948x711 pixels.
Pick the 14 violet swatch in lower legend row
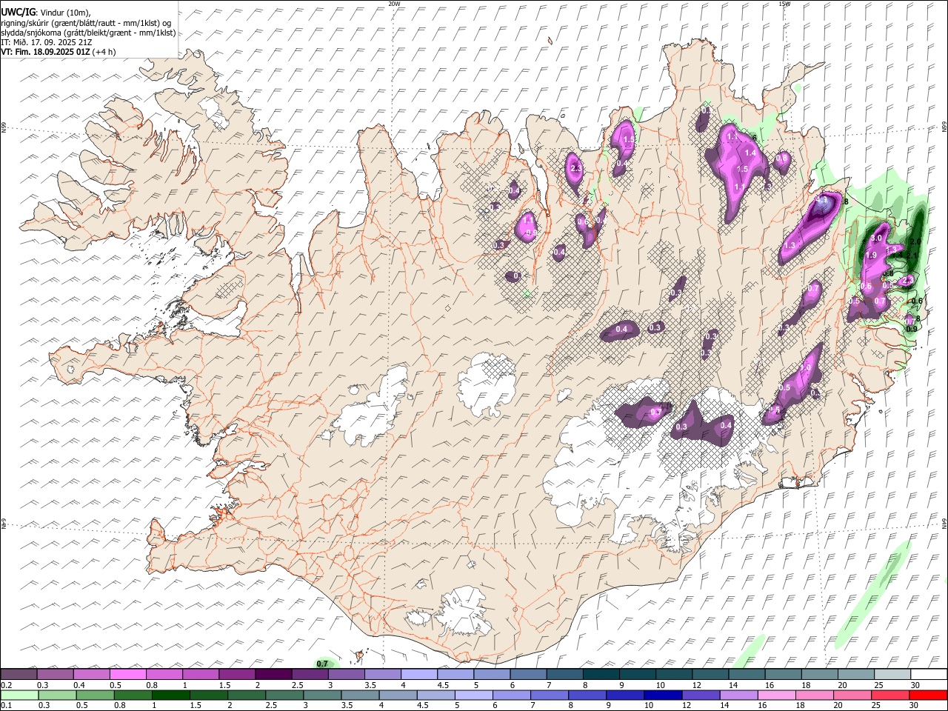pos(738,695)
